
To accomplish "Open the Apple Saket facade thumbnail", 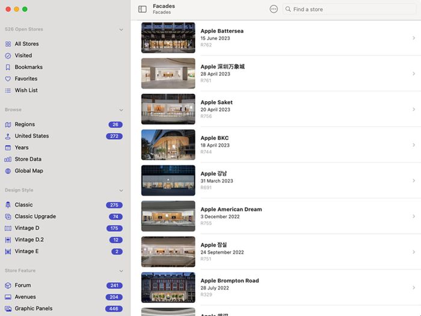I will (x=168, y=109).
